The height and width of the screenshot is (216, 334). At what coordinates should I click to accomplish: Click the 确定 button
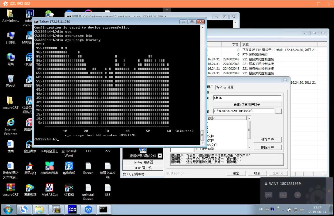pyautogui.click(x=236, y=173)
